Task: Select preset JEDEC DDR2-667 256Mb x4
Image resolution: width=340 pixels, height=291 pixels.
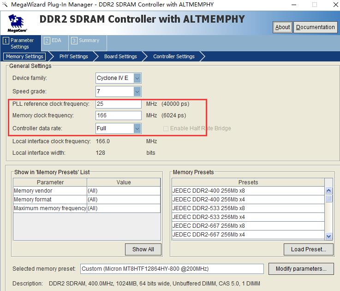Action: click(248, 235)
